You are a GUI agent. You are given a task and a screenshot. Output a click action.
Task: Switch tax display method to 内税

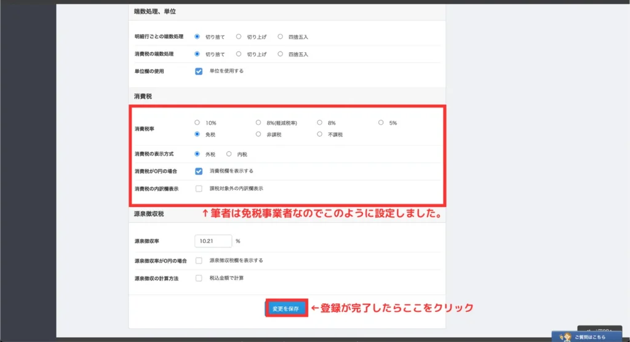tap(229, 154)
